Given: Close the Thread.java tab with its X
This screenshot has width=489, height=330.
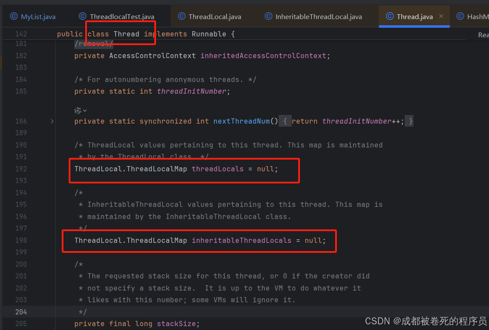Looking at the screenshot, I should click(441, 16).
